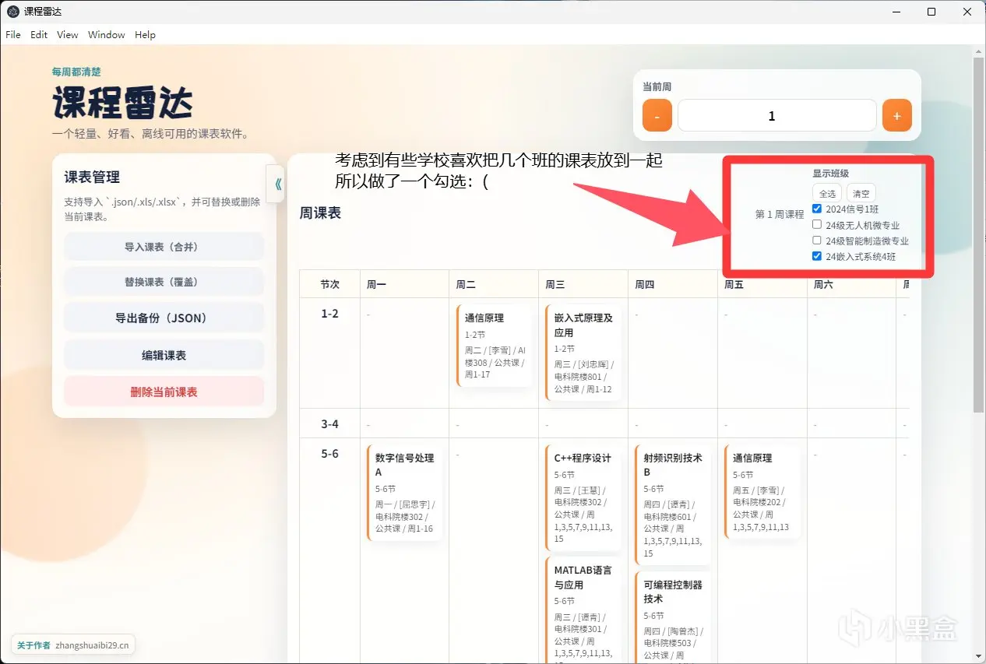Click 导出备份（JSON） button

point(164,318)
